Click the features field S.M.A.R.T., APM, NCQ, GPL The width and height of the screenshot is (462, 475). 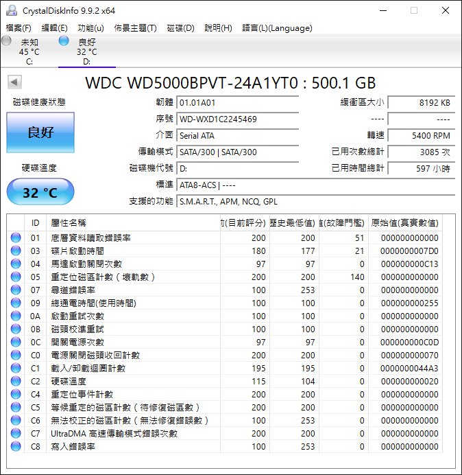tap(316, 201)
